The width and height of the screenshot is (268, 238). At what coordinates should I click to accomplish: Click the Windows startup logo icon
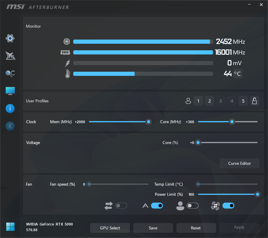click(10, 227)
